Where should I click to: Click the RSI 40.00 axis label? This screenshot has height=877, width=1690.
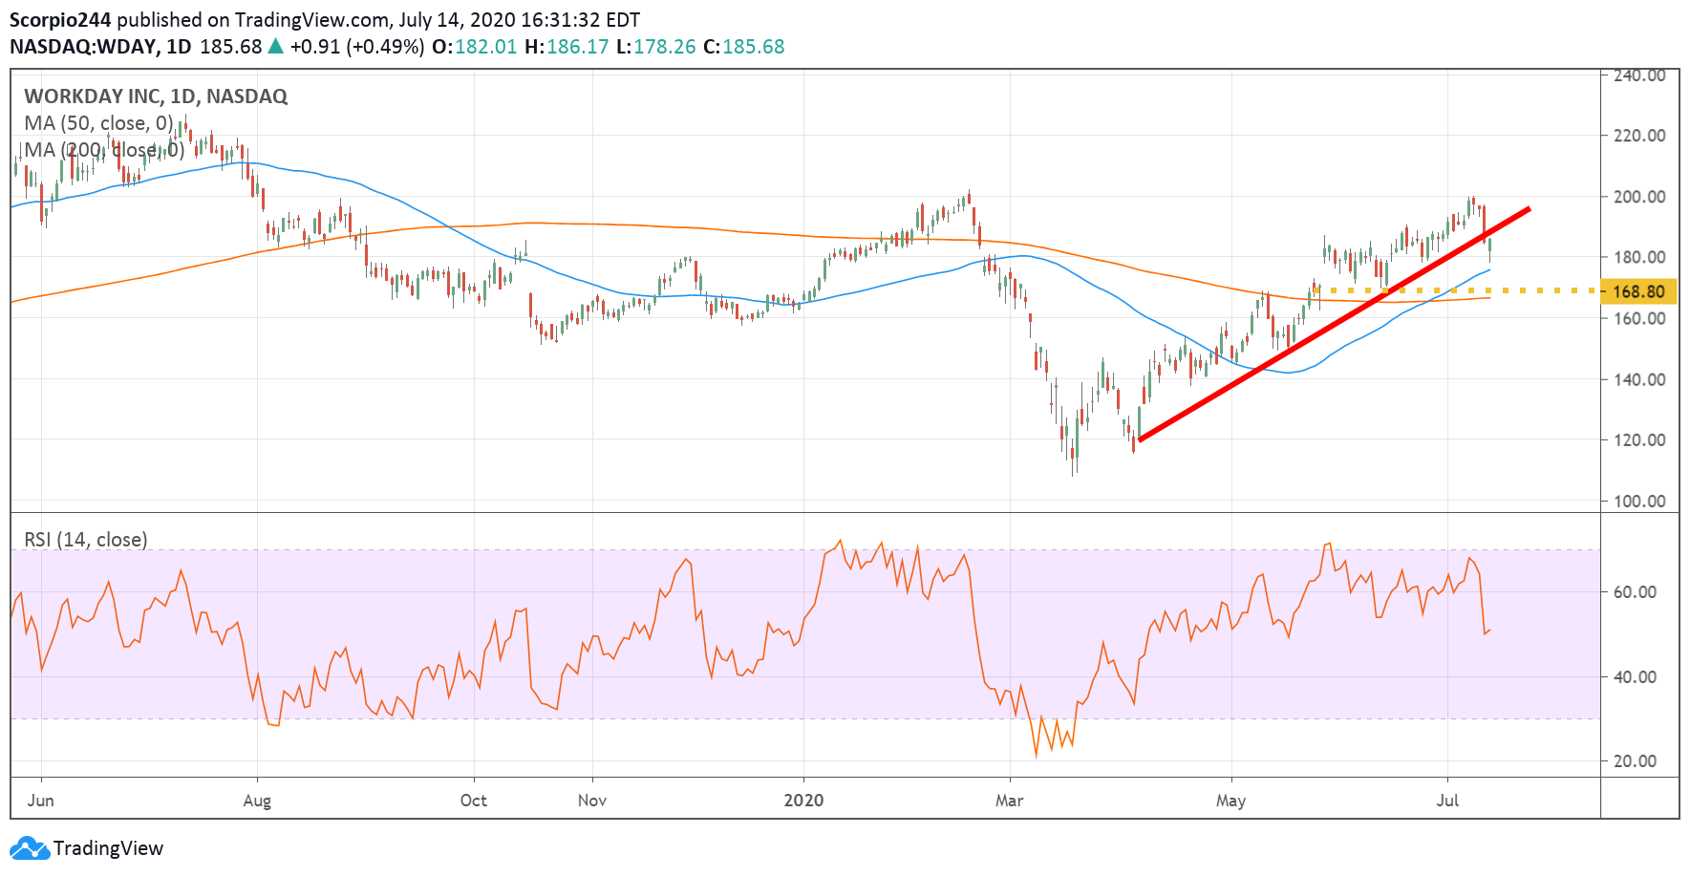click(1635, 677)
